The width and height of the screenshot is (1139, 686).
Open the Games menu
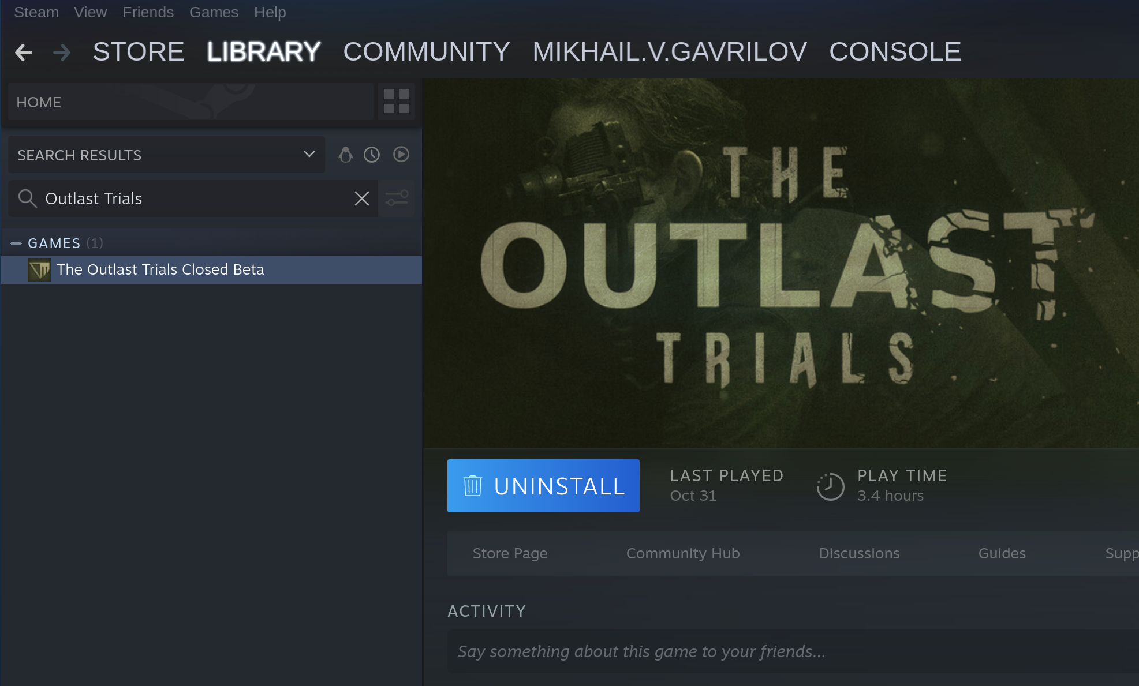tap(214, 12)
